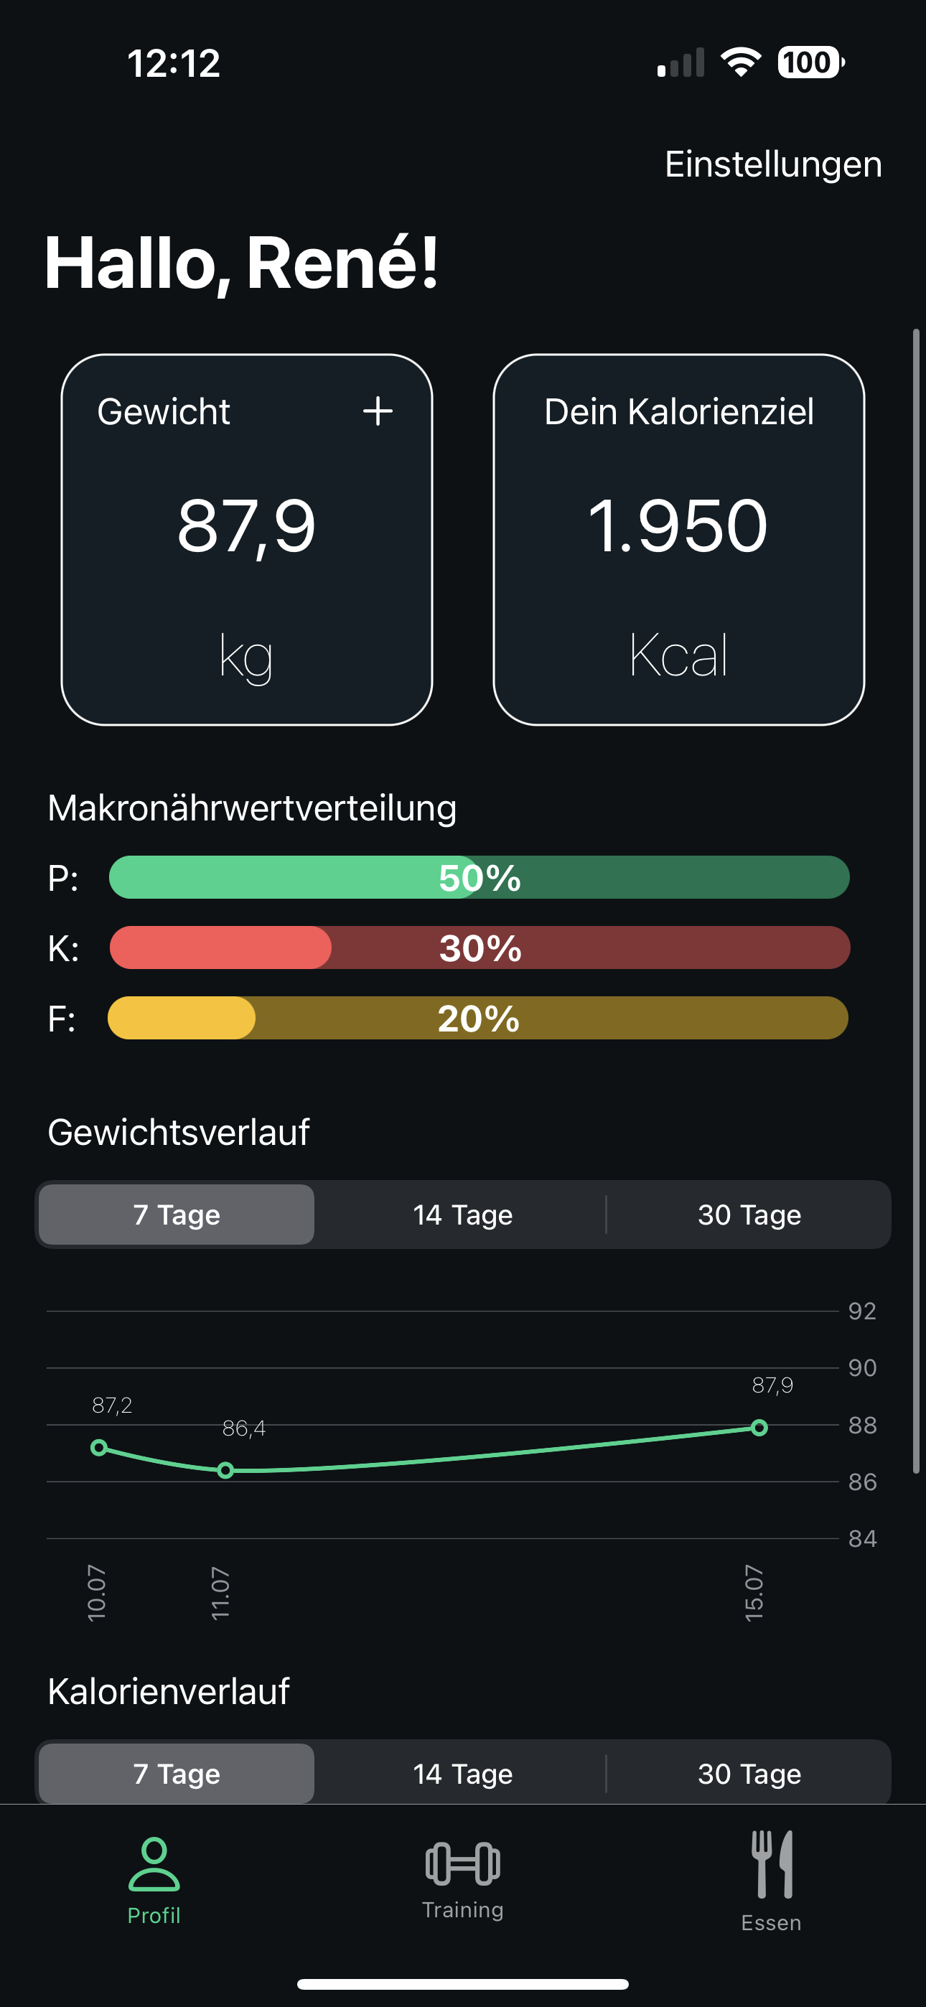This screenshot has width=926, height=2007.
Task: Select 7 Tage in Gewichtsverlauf
Action: tap(177, 1215)
